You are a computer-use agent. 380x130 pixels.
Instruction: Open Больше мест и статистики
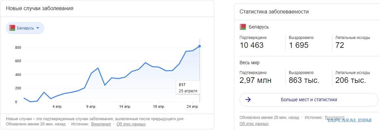tap(309, 100)
